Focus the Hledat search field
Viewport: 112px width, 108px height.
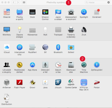[x=98, y=2]
